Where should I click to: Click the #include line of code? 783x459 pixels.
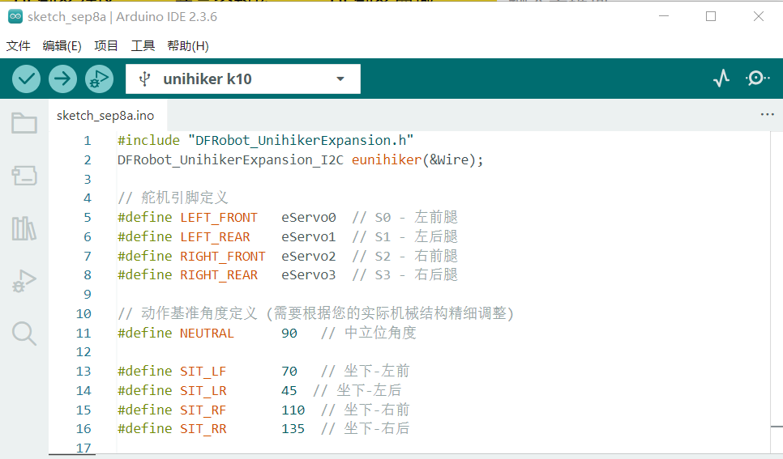[266, 141]
